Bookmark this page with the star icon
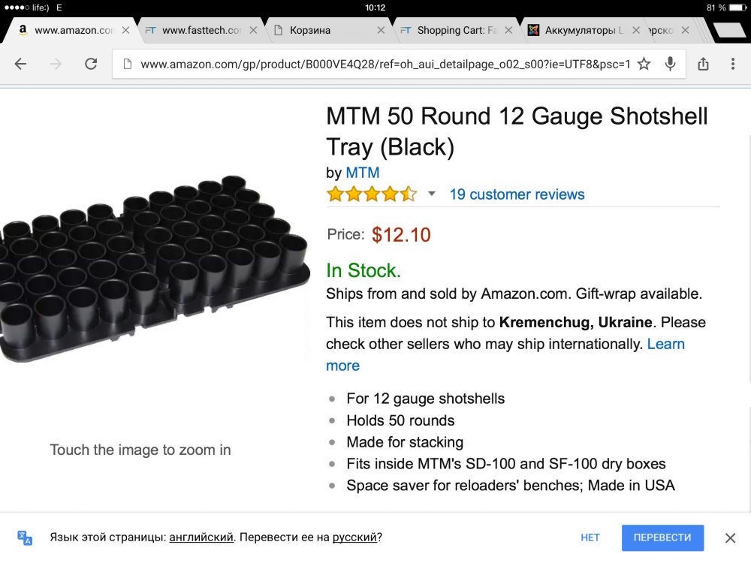The image size is (751, 563). click(x=644, y=64)
